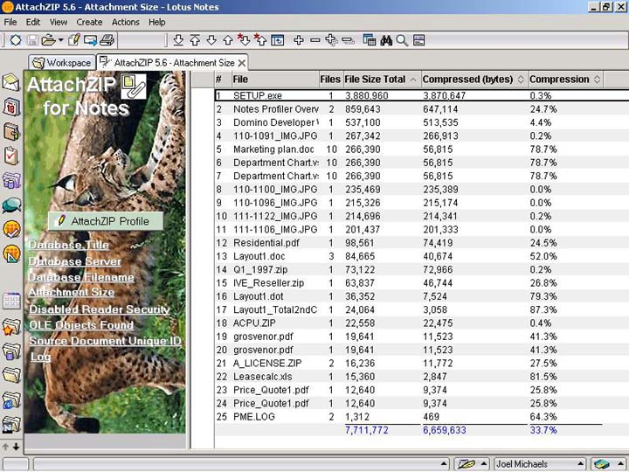The height and width of the screenshot is (472, 629).
Task: Click the Mail bookmark icon in sidebar
Action: click(11, 83)
